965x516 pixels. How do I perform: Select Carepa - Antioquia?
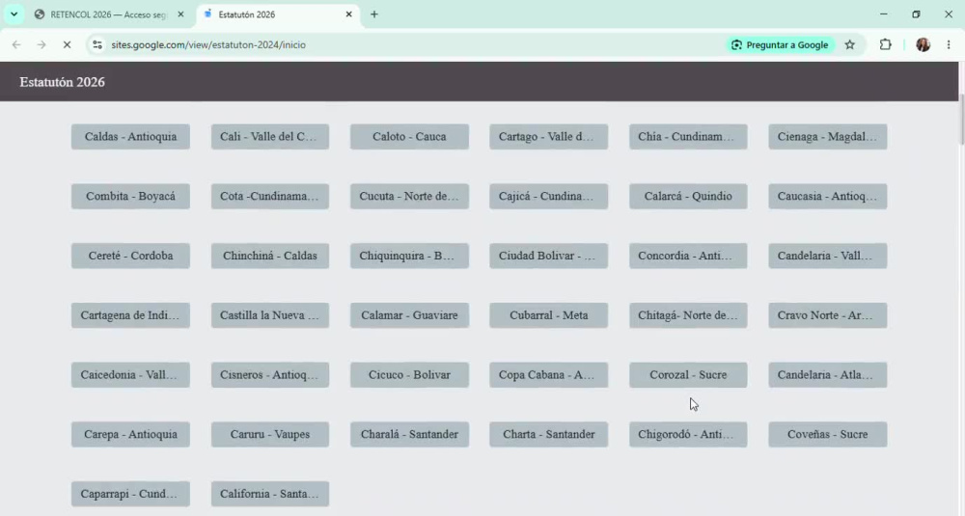pyautogui.click(x=130, y=434)
